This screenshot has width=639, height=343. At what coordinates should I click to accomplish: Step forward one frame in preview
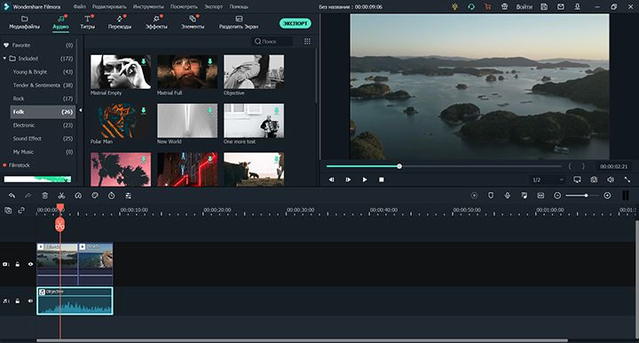coord(348,179)
